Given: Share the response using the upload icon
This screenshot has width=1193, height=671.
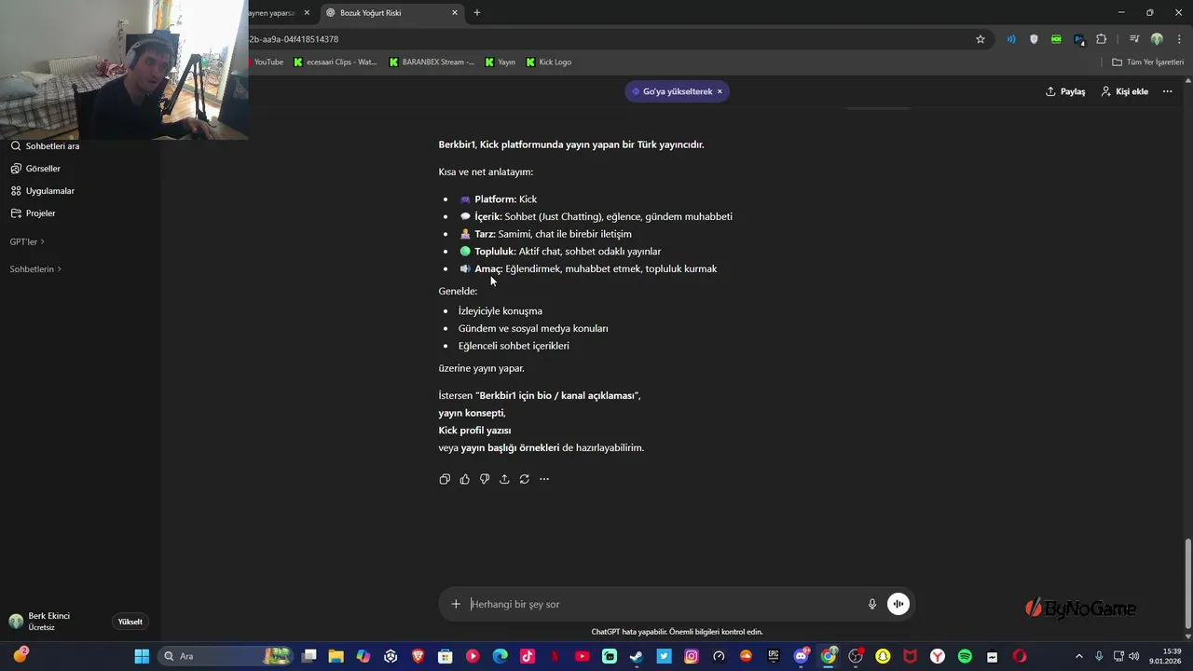Looking at the screenshot, I should pos(504,479).
